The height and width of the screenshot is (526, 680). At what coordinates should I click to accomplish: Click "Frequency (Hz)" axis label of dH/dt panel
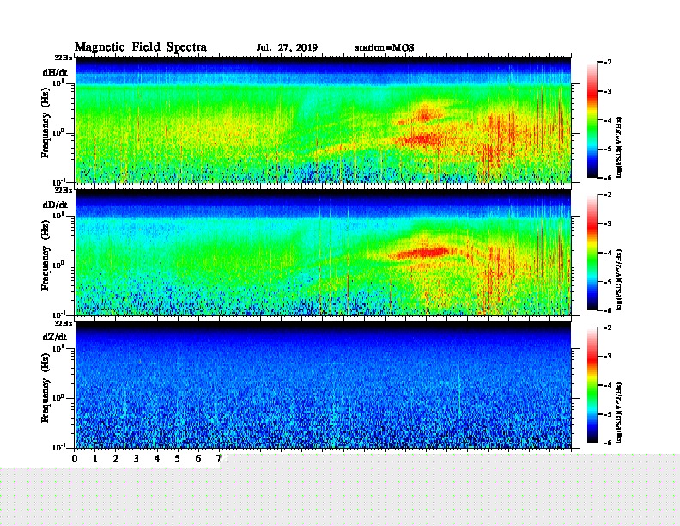(x=46, y=123)
